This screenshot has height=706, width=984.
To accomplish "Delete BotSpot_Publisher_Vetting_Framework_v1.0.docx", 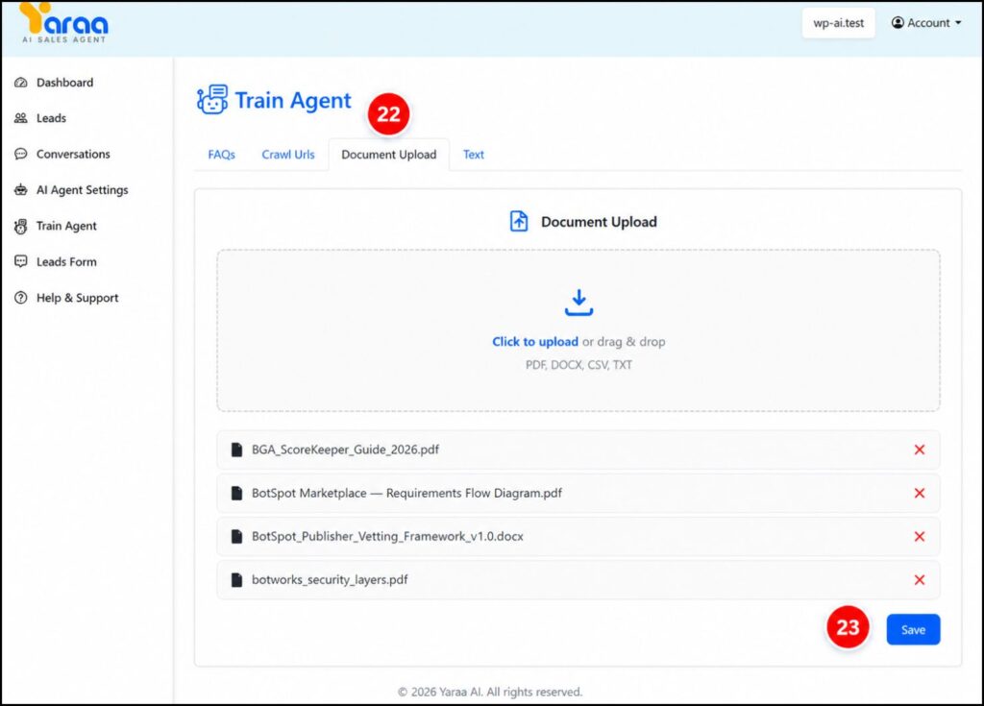I will [920, 537].
